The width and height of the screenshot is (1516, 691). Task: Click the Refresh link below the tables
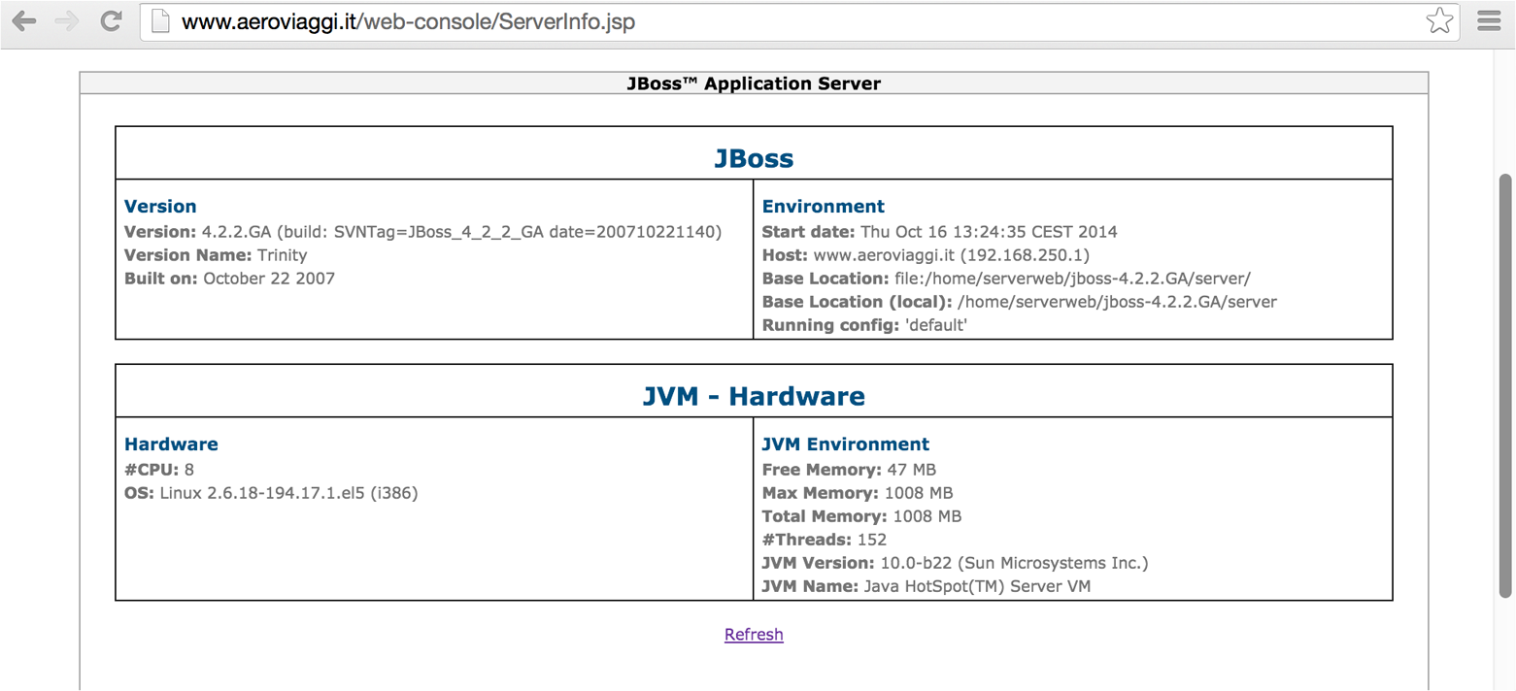[x=754, y=634]
